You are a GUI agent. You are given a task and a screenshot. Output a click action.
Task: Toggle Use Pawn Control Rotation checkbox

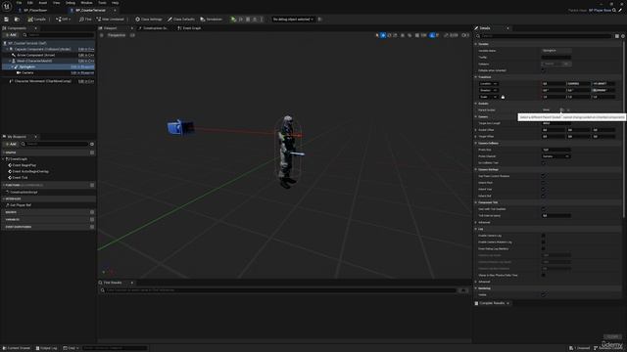pyautogui.click(x=544, y=176)
